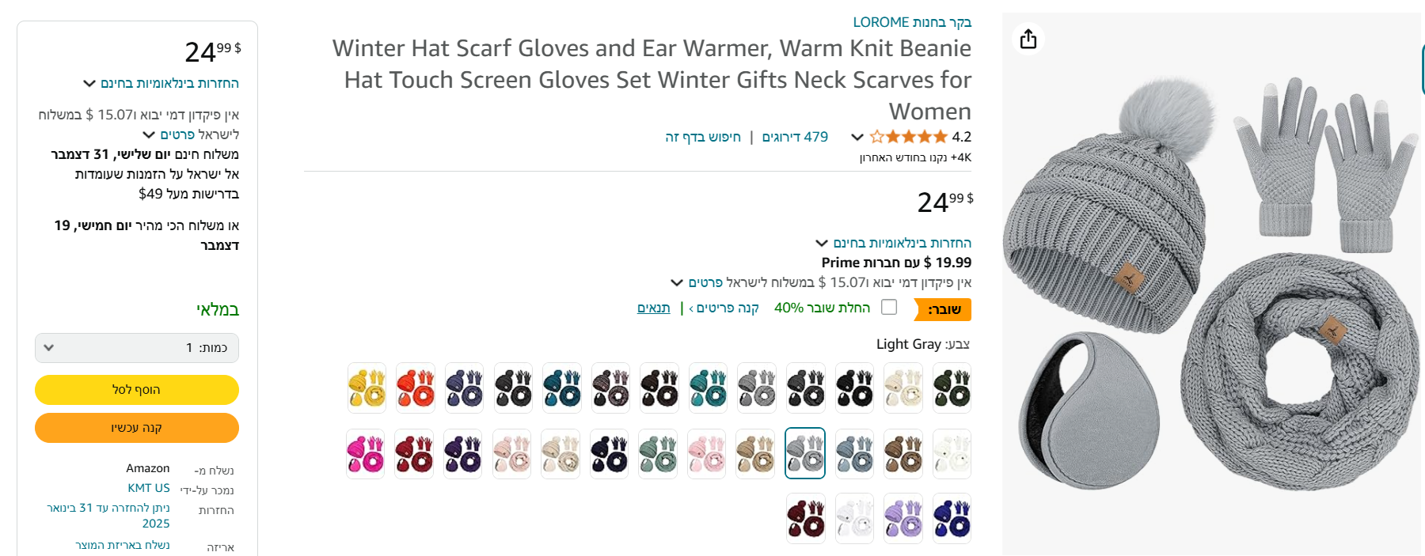Select the teal set color swatch
The image size is (1425, 556).
(x=708, y=388)
